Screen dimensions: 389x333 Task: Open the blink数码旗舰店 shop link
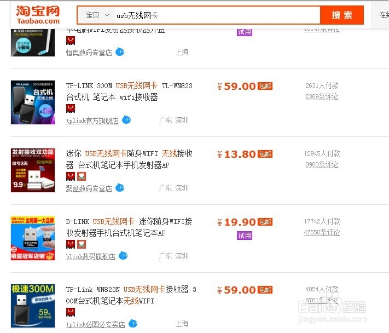click(x=91, y=256)
